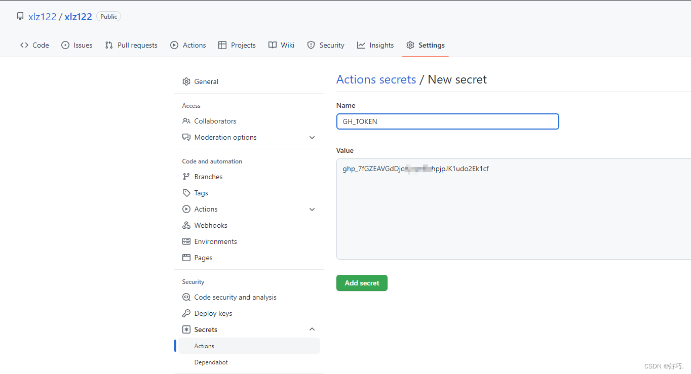Click the Tags icon in sidebar
Image resolution: width=691 pixels, height=374 pixels.
click(186, 193)
